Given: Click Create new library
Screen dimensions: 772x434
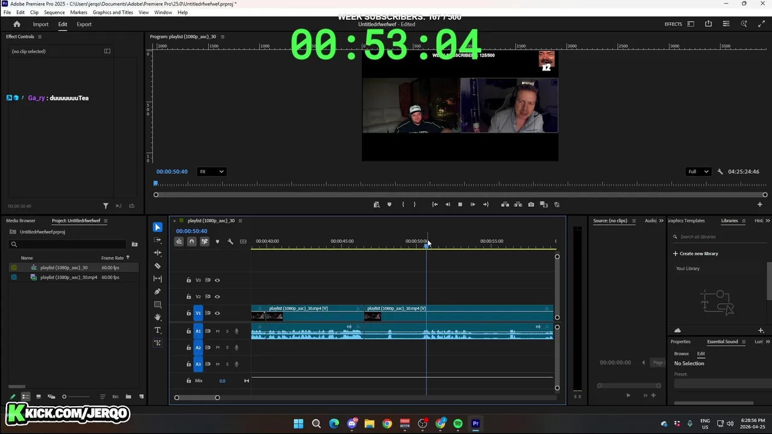Looking at the screenshot, I should pyautogui.click(x=695, y=254).
